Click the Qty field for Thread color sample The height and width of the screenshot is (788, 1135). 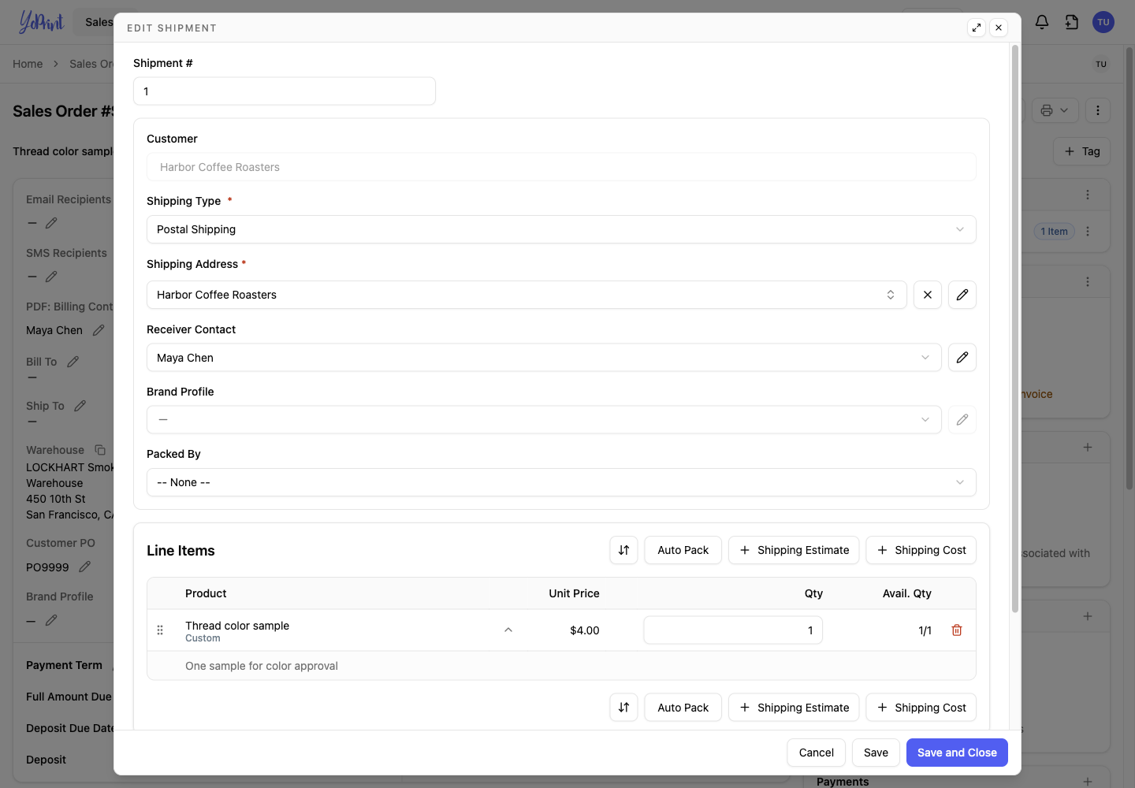(733, 630)
